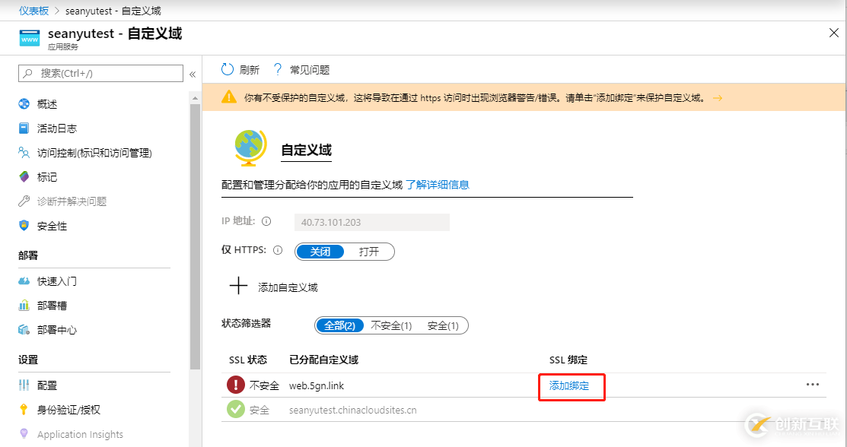Filter domains by 不安全(1)
Viewport: 847px width, 447px height.
pos(391,325)
